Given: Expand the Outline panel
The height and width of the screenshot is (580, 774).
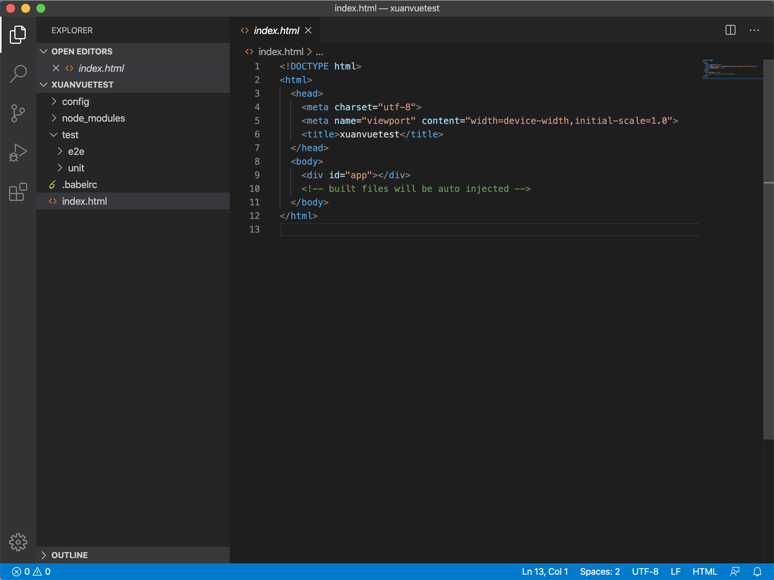Looking at the screenshot, I should pos(70,555).
